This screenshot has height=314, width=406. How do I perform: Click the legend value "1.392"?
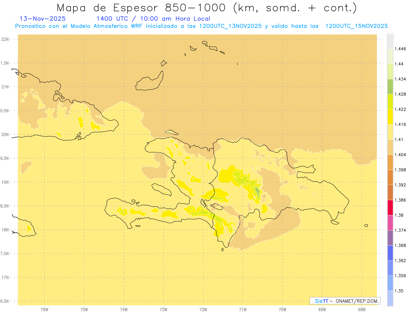[400, 185]
